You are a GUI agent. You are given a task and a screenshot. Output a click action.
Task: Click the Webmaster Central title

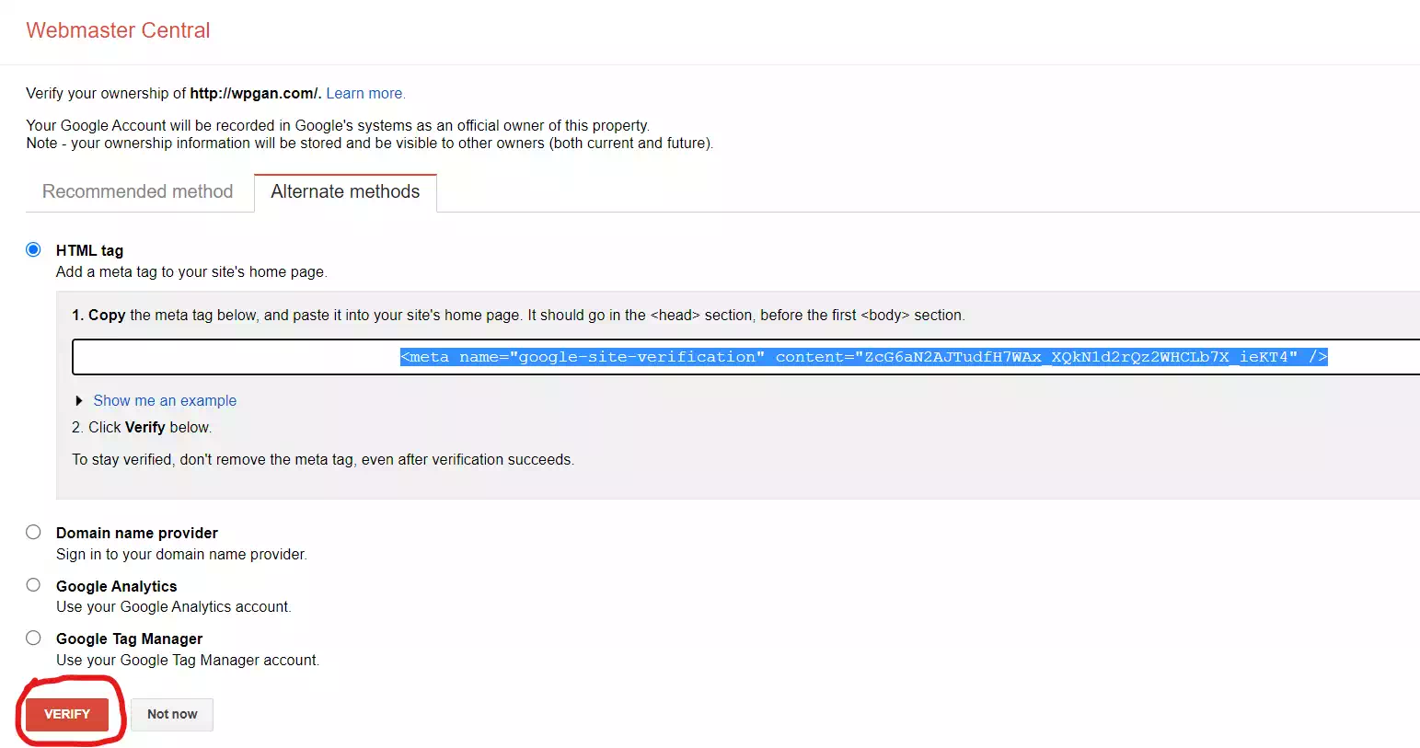[118, 30]
